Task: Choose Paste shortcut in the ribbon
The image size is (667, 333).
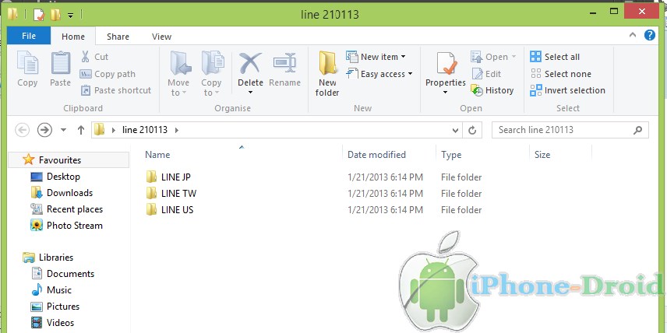Action: coord(115,90)
